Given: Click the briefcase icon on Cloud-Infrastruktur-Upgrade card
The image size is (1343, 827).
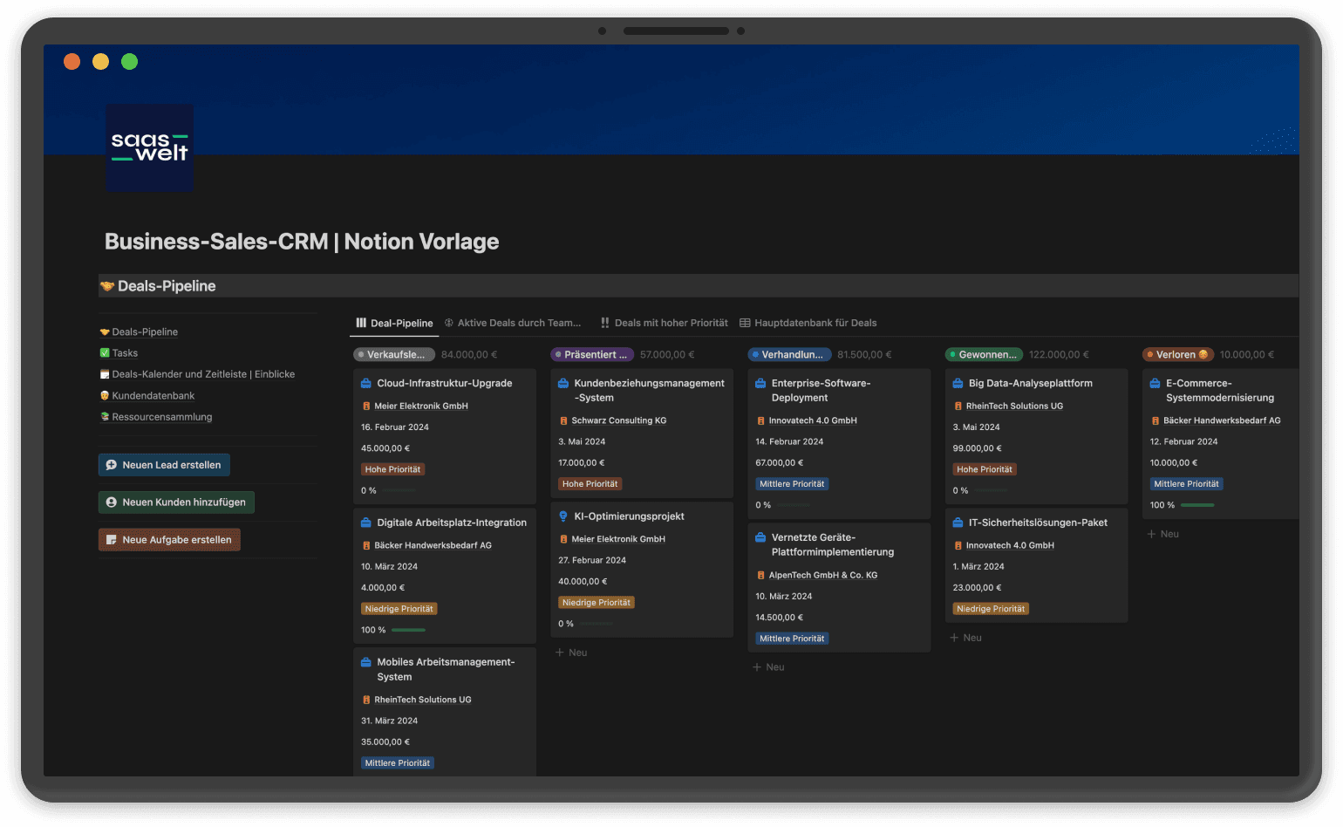Looking at the screenshot, I should pyautogui.click(x=365, y=382).
